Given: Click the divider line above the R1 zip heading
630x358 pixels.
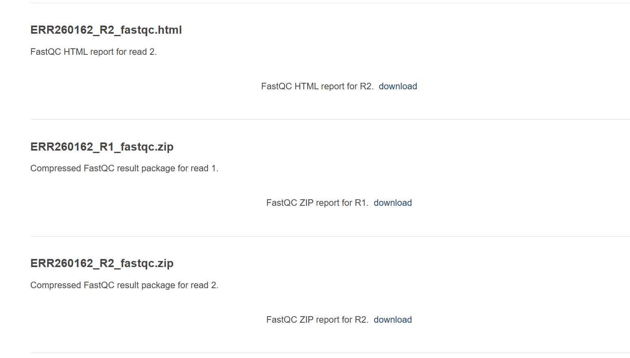Looking at the screenshot, I should (x=330, y=120).
